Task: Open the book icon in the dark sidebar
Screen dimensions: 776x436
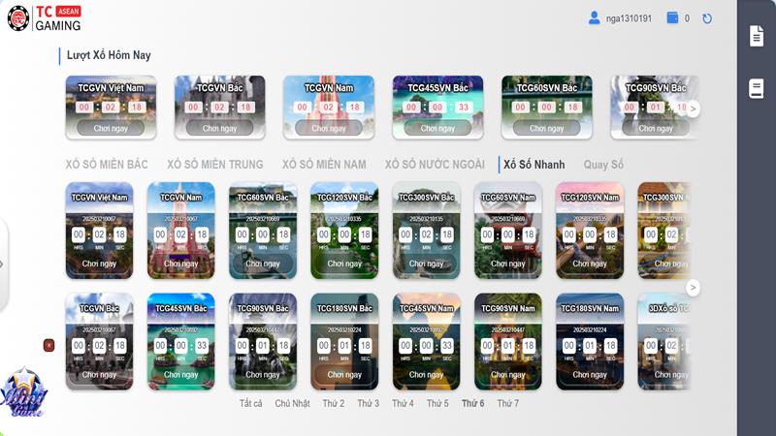Action: coord(757,88)
